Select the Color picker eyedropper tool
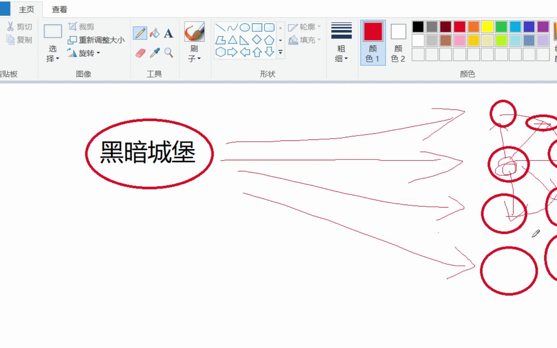 click(x=155, y=53)
